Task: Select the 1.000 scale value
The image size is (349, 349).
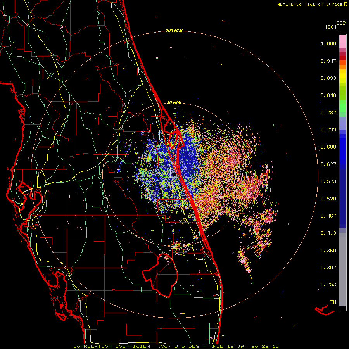Action: click(x=328, y=43)
